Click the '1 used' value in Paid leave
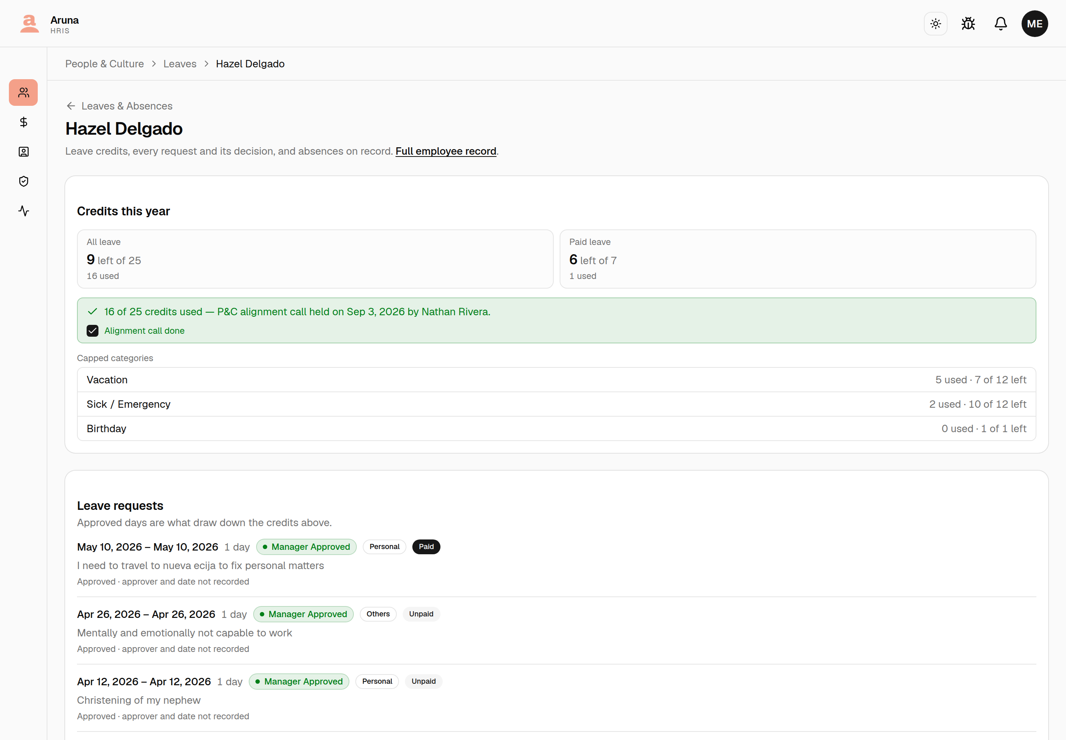 (583, 276)
